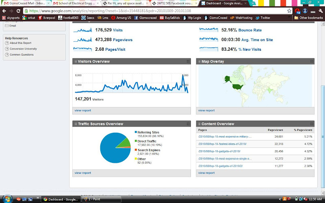
Task: Click the Windows Start orb
Action: click(7, 199)
